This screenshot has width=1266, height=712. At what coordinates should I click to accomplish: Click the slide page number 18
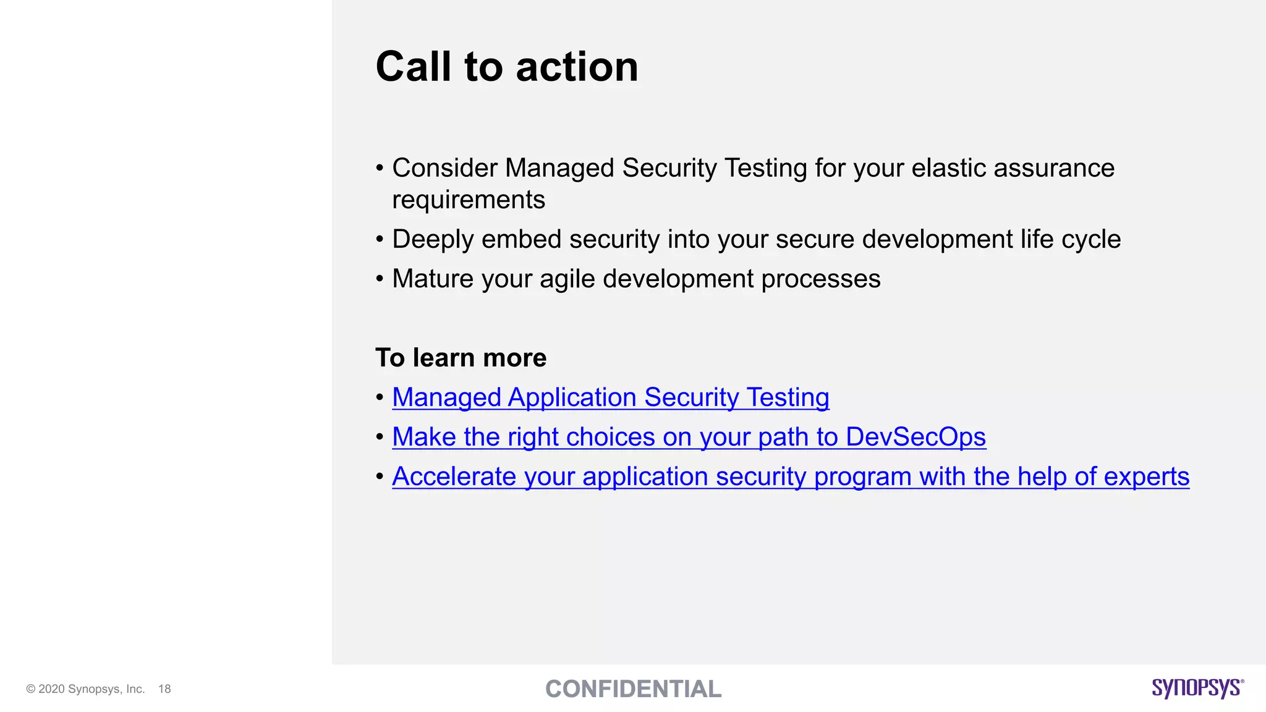coord(164,689)
